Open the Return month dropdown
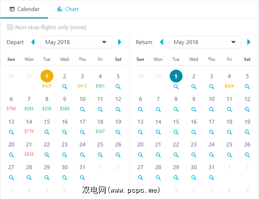259x199 pixels. (x=205, y=42)
